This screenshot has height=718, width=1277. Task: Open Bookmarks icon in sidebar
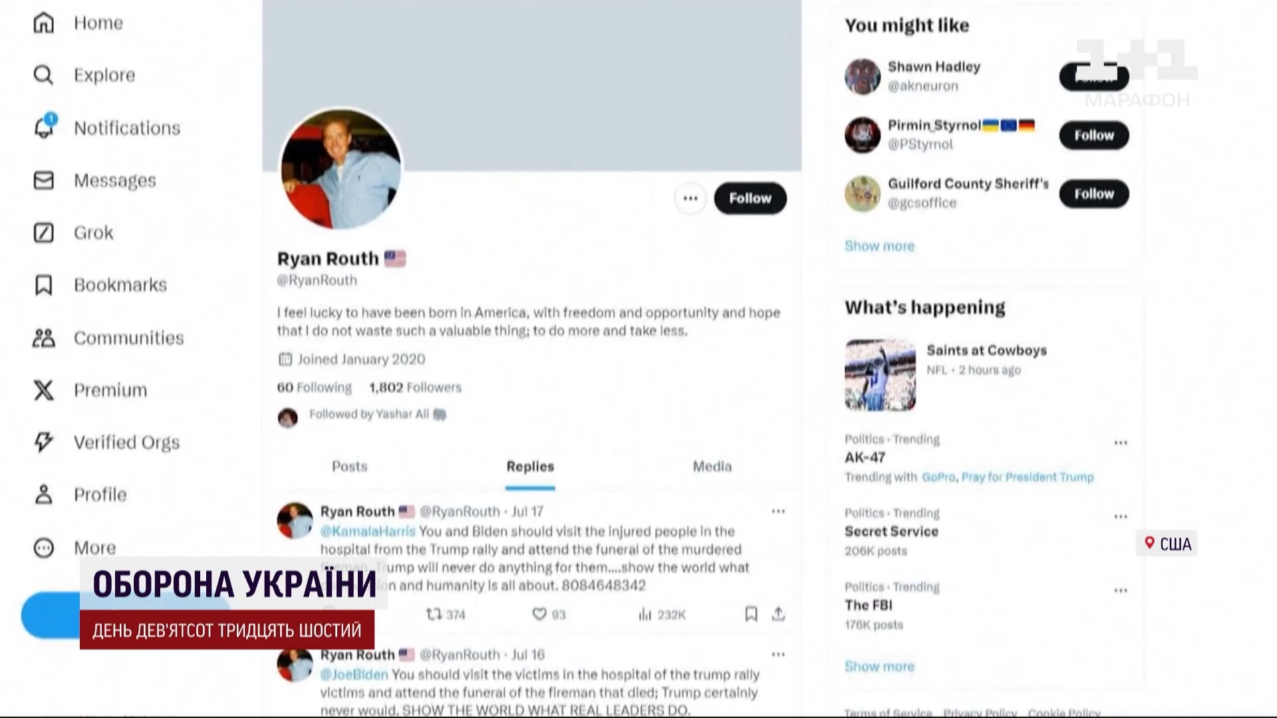(x=43, y=285)
